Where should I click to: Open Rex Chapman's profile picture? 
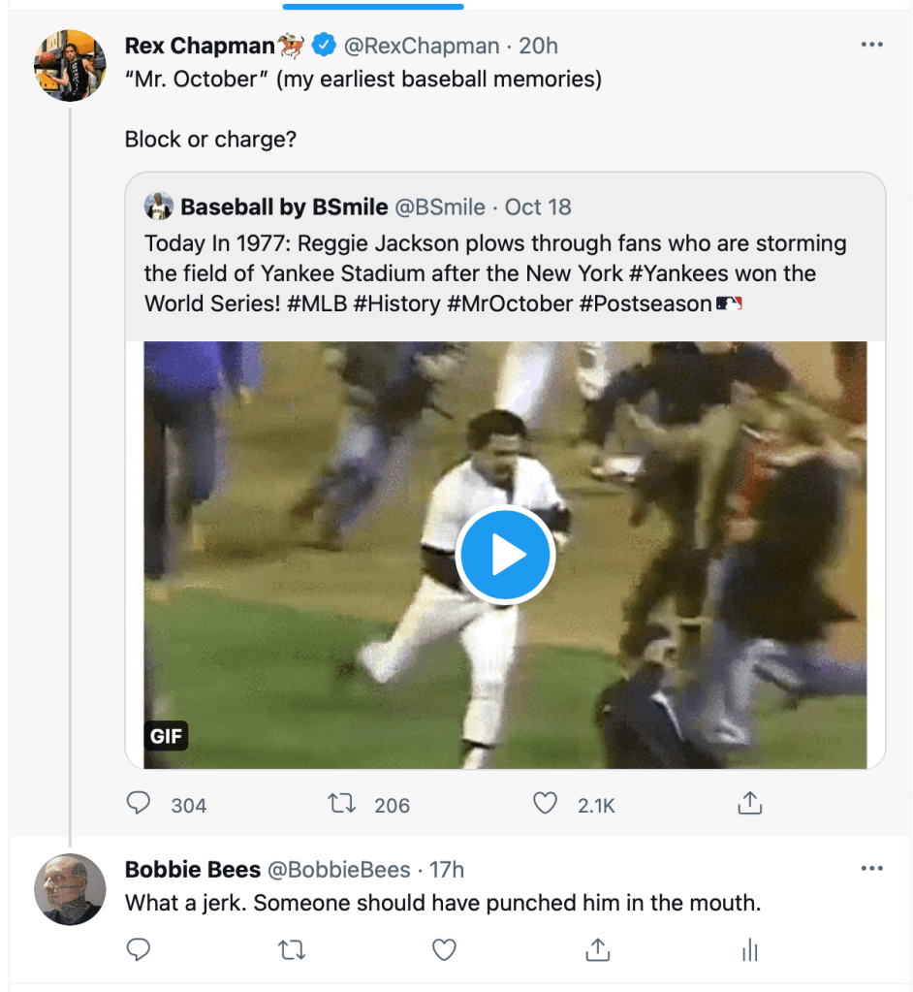[70, 66]
